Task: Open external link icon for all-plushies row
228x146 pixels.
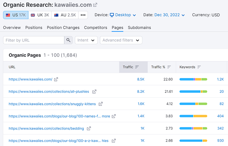Action: click(x=94, y=92)
